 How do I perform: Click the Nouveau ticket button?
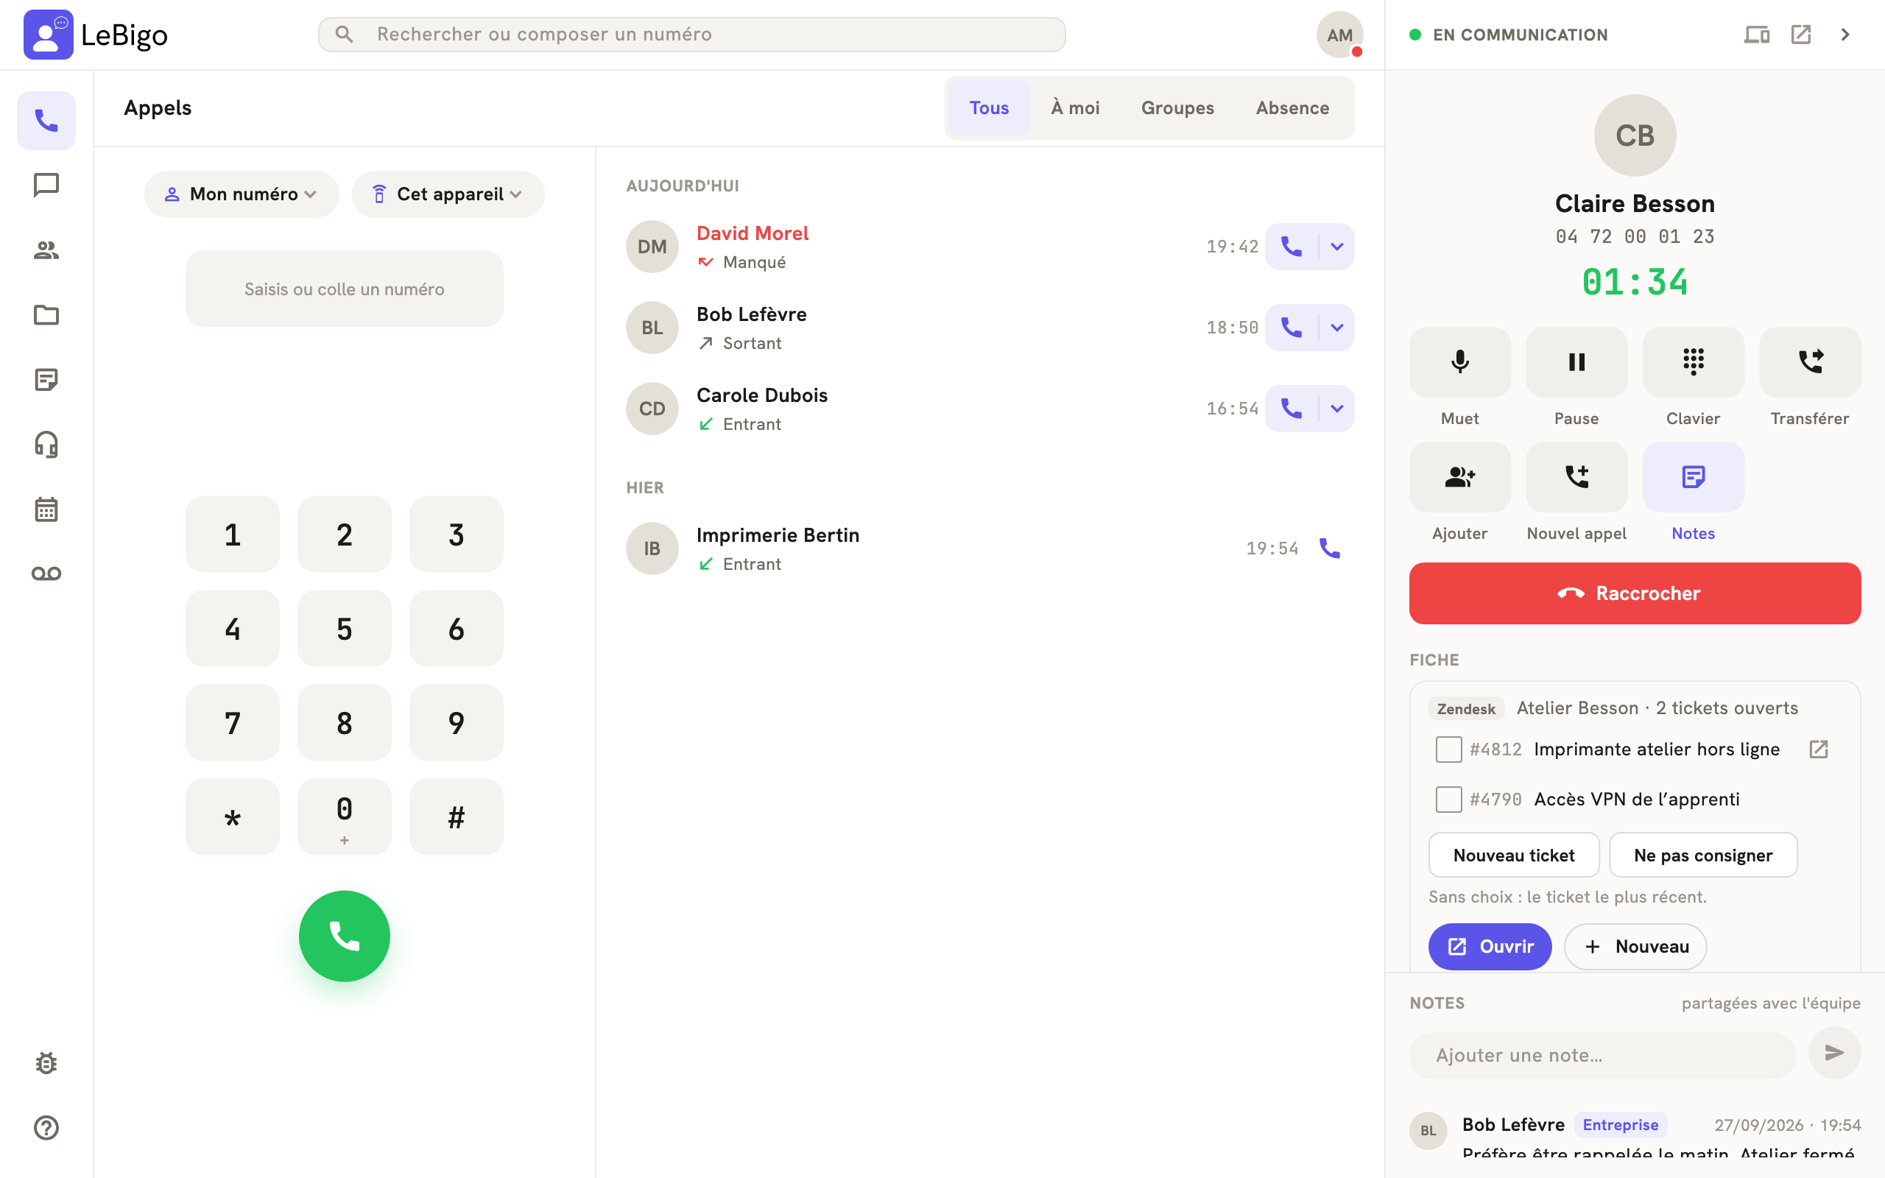tap(1513, 855)
